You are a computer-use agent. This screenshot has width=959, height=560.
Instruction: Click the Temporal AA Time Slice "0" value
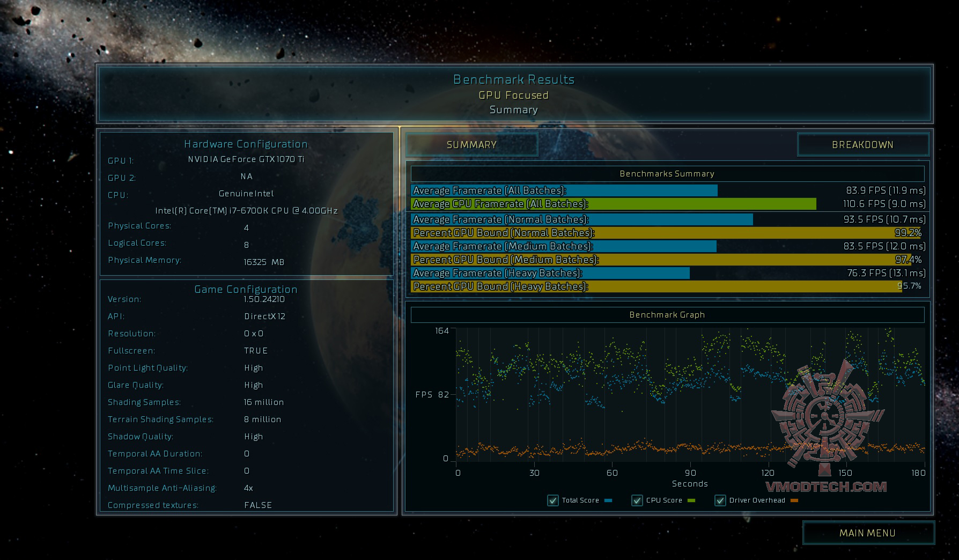(247, 471)
